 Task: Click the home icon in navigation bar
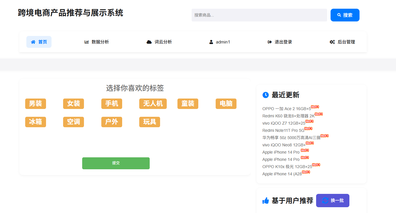pyautogui.click(x=33, y=42)
